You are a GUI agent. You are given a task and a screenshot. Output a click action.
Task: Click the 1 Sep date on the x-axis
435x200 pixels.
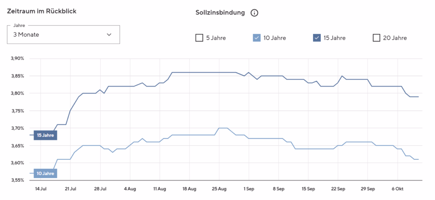(x=249, y=188)
